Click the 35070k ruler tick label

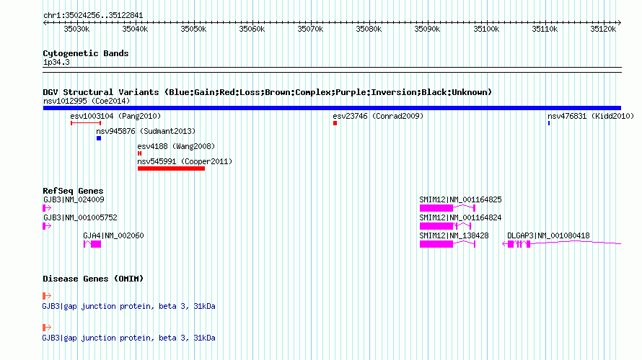pos(310,29)
